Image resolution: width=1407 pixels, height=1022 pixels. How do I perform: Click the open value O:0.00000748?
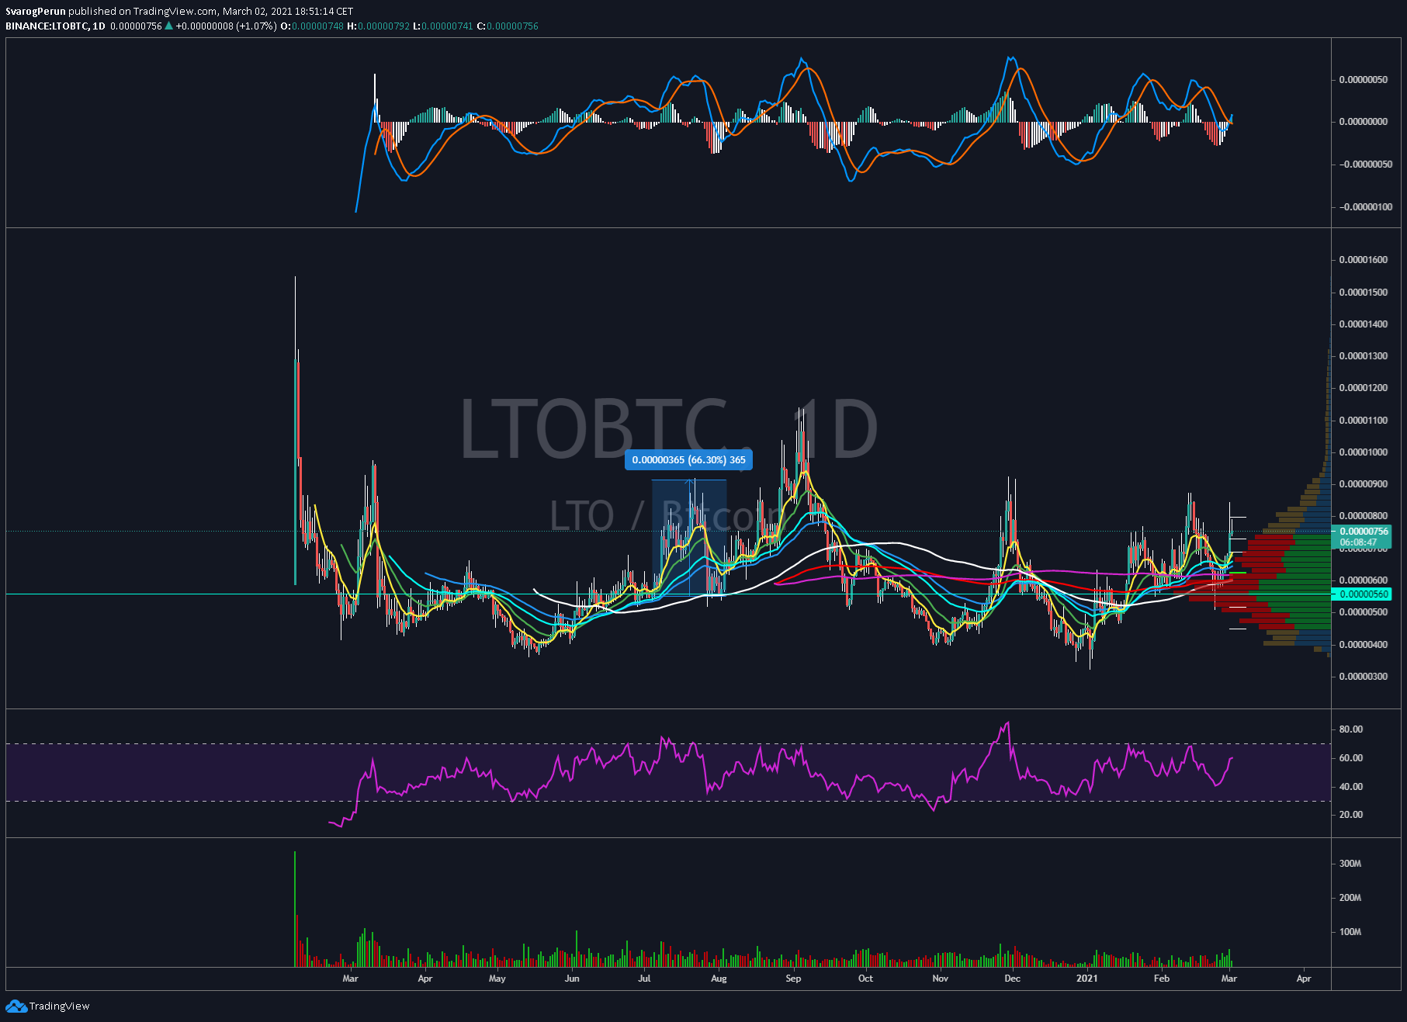point(312,26)
